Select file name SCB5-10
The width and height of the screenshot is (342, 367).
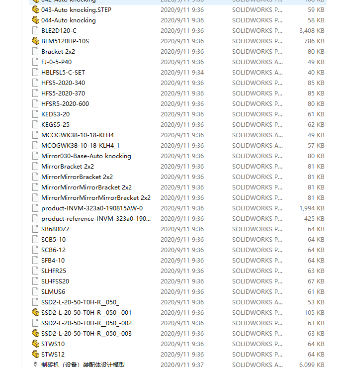53,240
